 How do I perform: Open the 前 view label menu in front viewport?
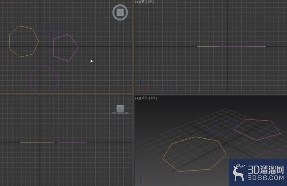[x=143, y=2]
